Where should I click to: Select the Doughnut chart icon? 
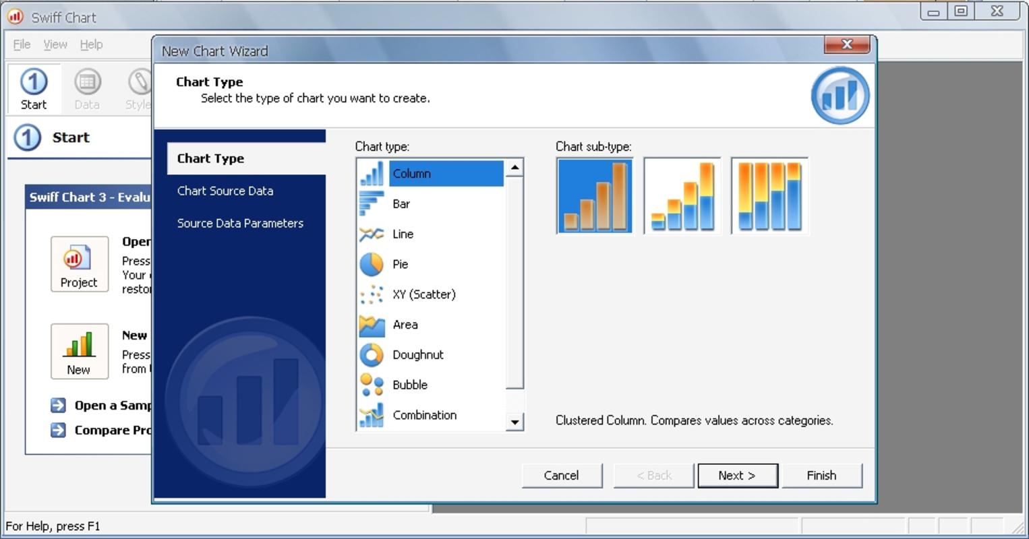[372, 354]
